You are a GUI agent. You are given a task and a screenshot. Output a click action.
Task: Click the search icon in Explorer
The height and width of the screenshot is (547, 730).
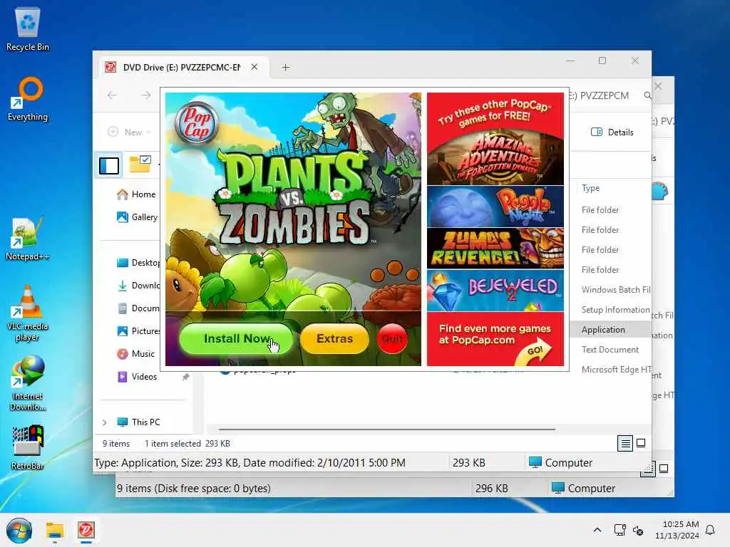coord(647,95)
